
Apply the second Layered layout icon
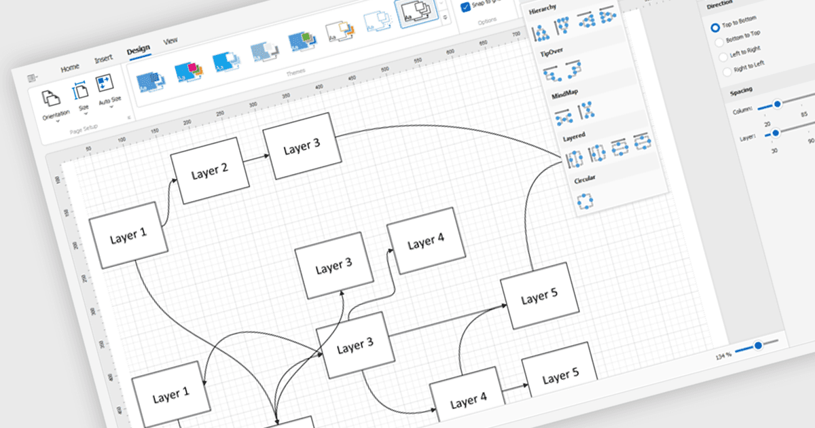coord(596,153)
